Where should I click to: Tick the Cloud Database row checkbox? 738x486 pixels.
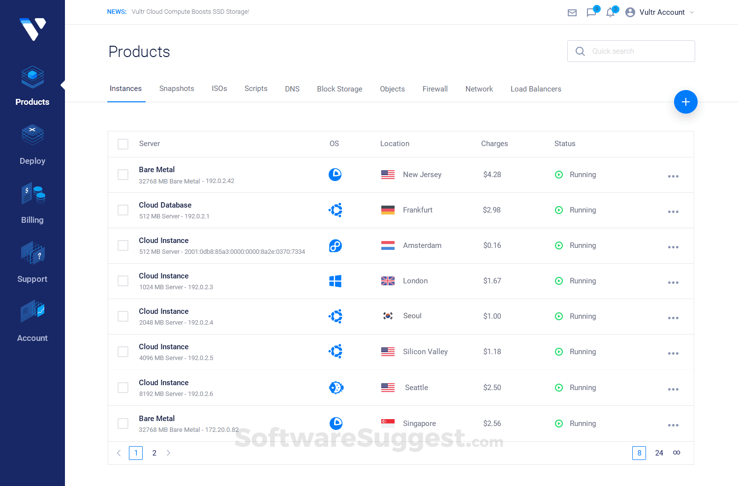123,210
